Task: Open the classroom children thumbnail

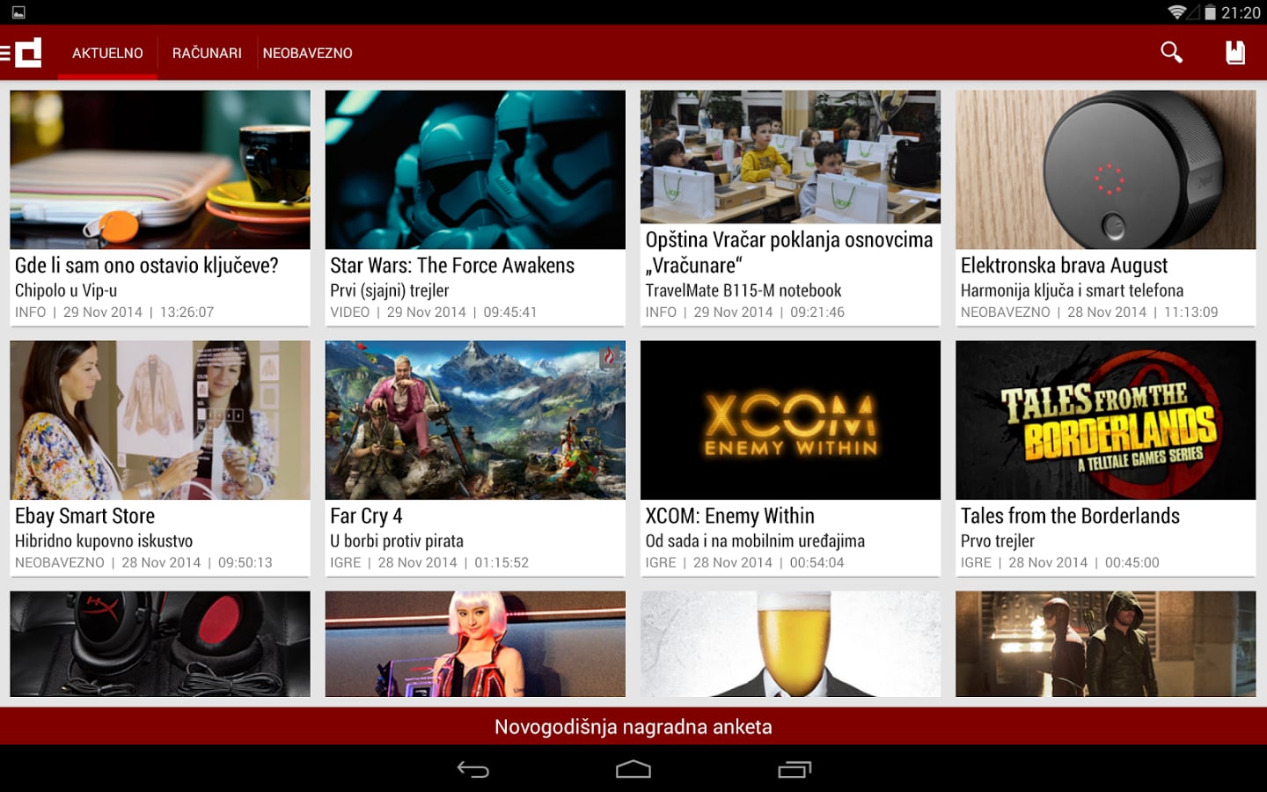Action: [x=790, y=157]
